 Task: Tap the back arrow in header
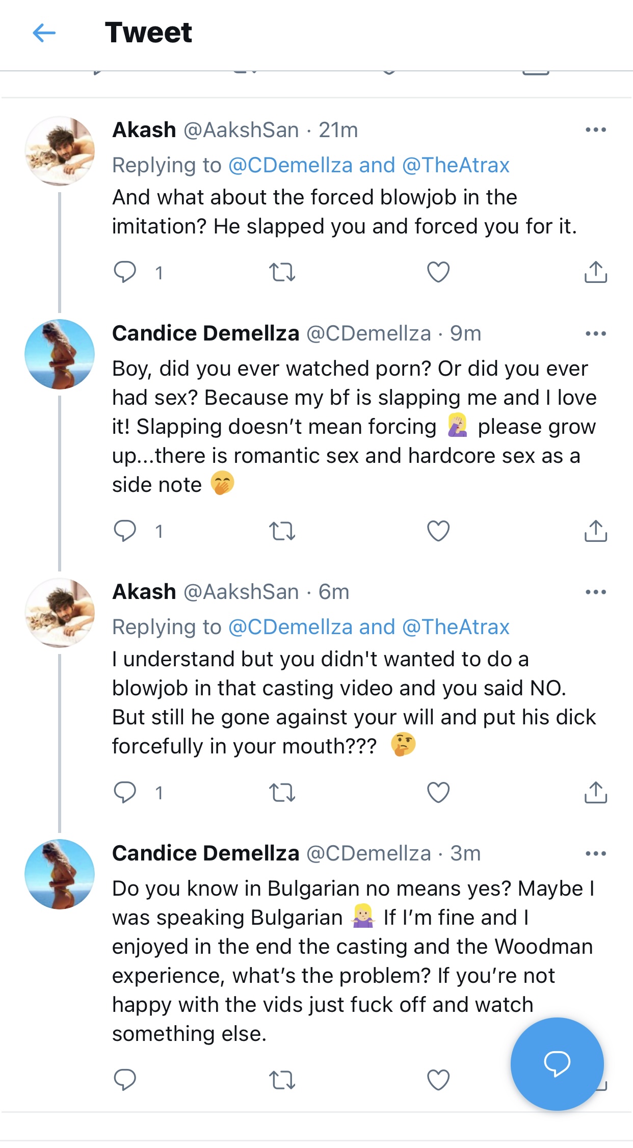(44, 33)
